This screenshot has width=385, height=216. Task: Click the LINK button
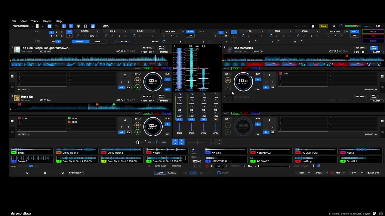tap(106, 26)
